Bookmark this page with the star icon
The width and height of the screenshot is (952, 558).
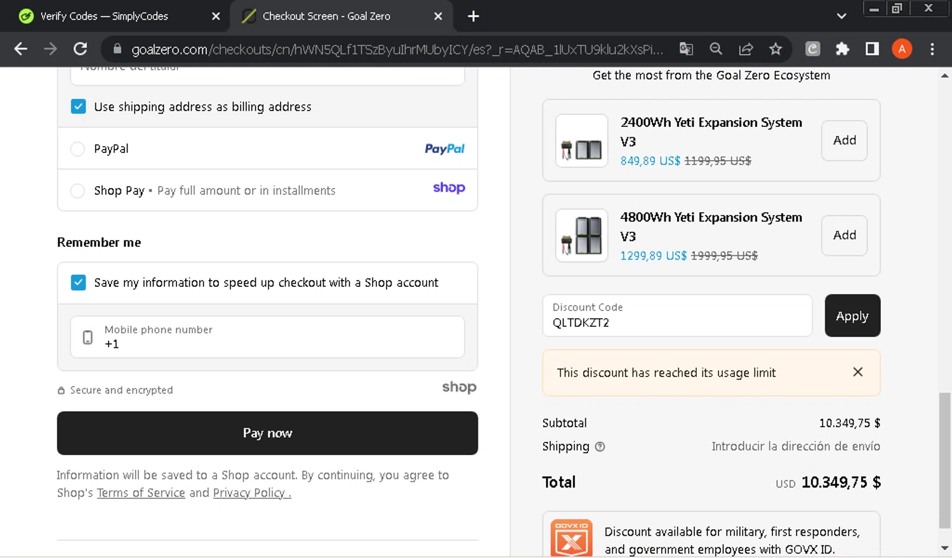[x=776, y=49]
